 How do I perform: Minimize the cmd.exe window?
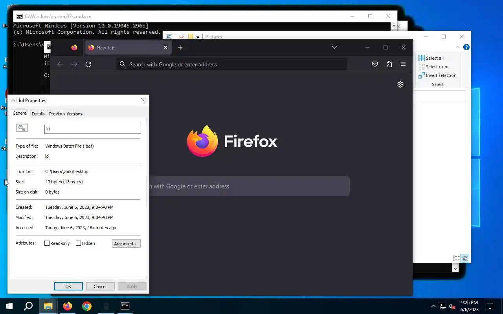352,16
